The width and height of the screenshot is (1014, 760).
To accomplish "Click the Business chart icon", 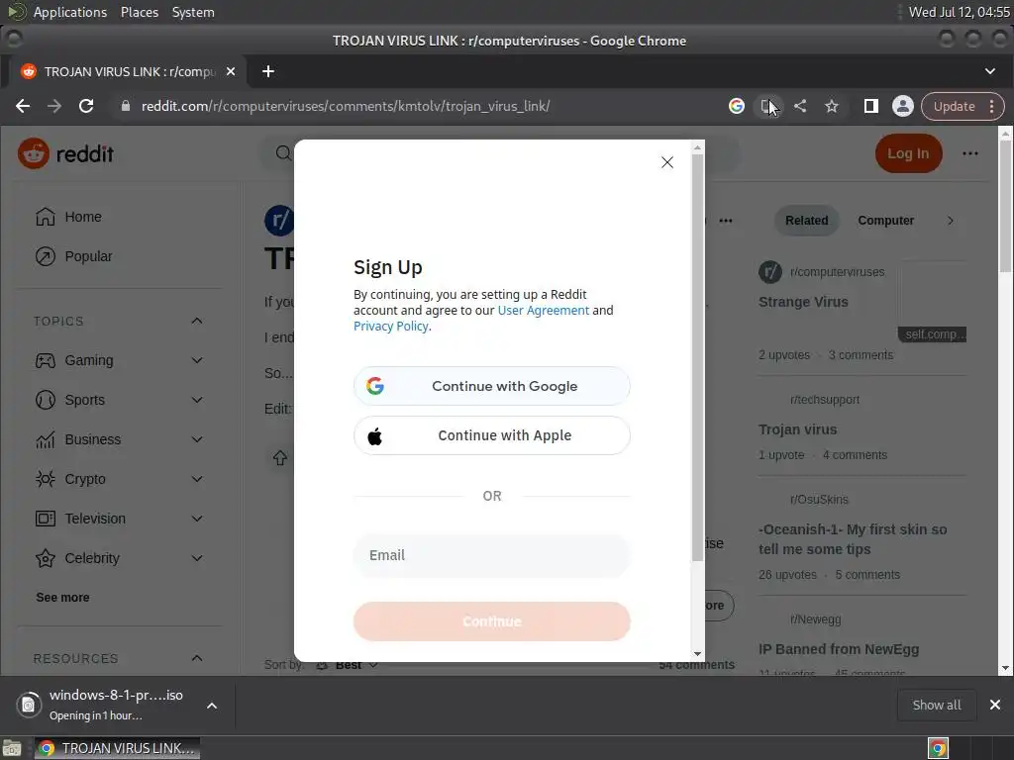I will click(x=46, y=439).
